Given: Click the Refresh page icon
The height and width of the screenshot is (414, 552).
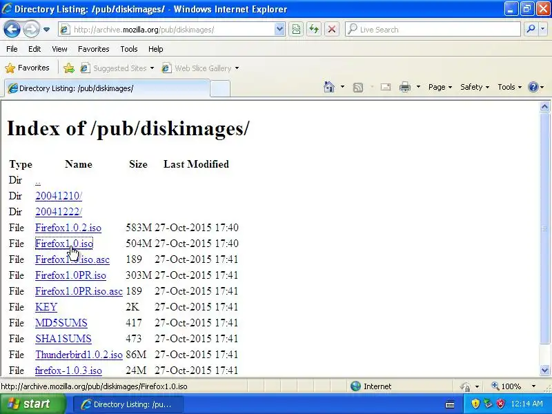Looking at the screenshot, I should pyautogui.click(x=314, y=30).
